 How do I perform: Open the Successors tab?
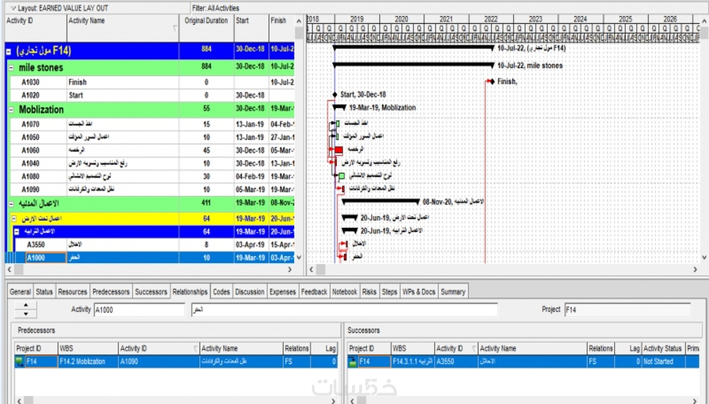coord(151,292)
